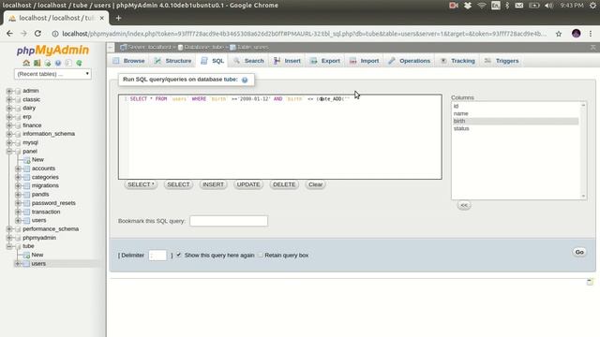Click the screen recorder tray icon
The width and height of the screenshot is (600, 337).
point(454,6)
